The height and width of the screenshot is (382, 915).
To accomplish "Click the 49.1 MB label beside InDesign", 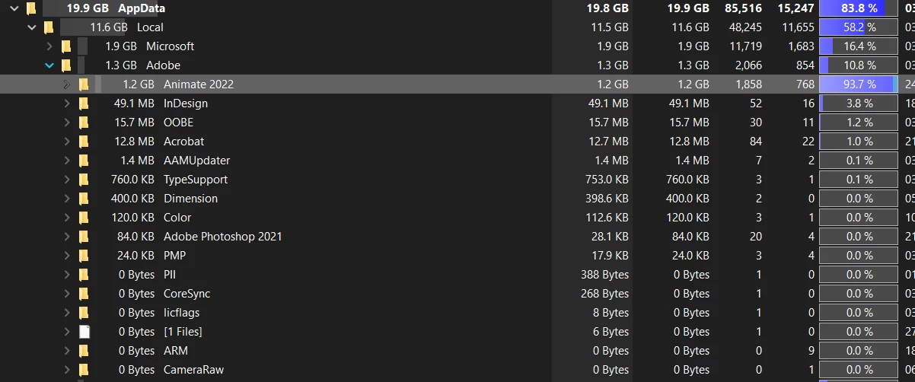I will pyautogui.click(x=134, y=103).
